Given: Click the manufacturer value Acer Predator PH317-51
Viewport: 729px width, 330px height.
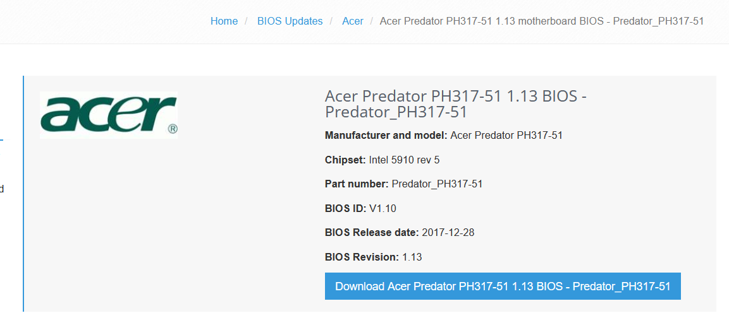Looking at the screenshot, I should (x=506, y=135).
